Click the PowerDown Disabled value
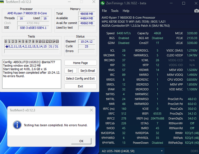 157,143
